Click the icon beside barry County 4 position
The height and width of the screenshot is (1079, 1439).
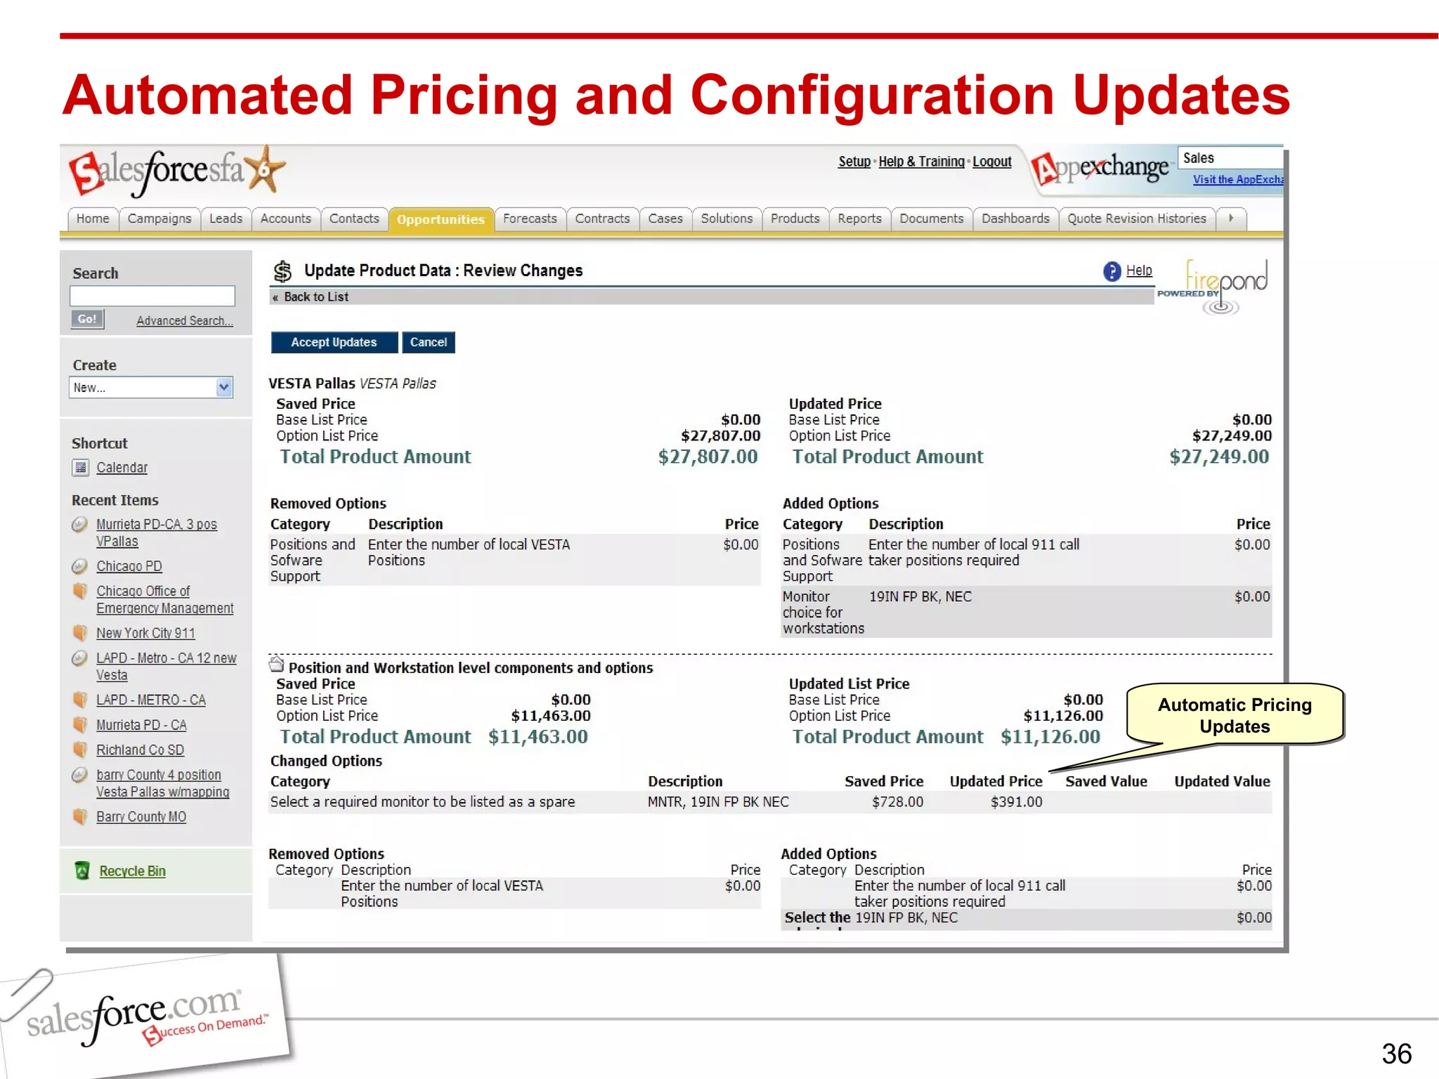(x=80, y=775)
